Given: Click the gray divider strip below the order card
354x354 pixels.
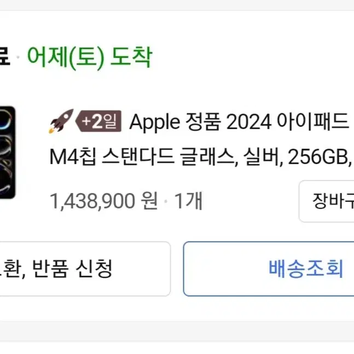Looking at the screenshot, I should tap(177, 330).
